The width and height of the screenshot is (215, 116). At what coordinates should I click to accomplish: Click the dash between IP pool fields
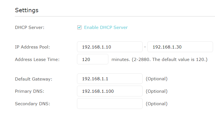tap(145, 47)
